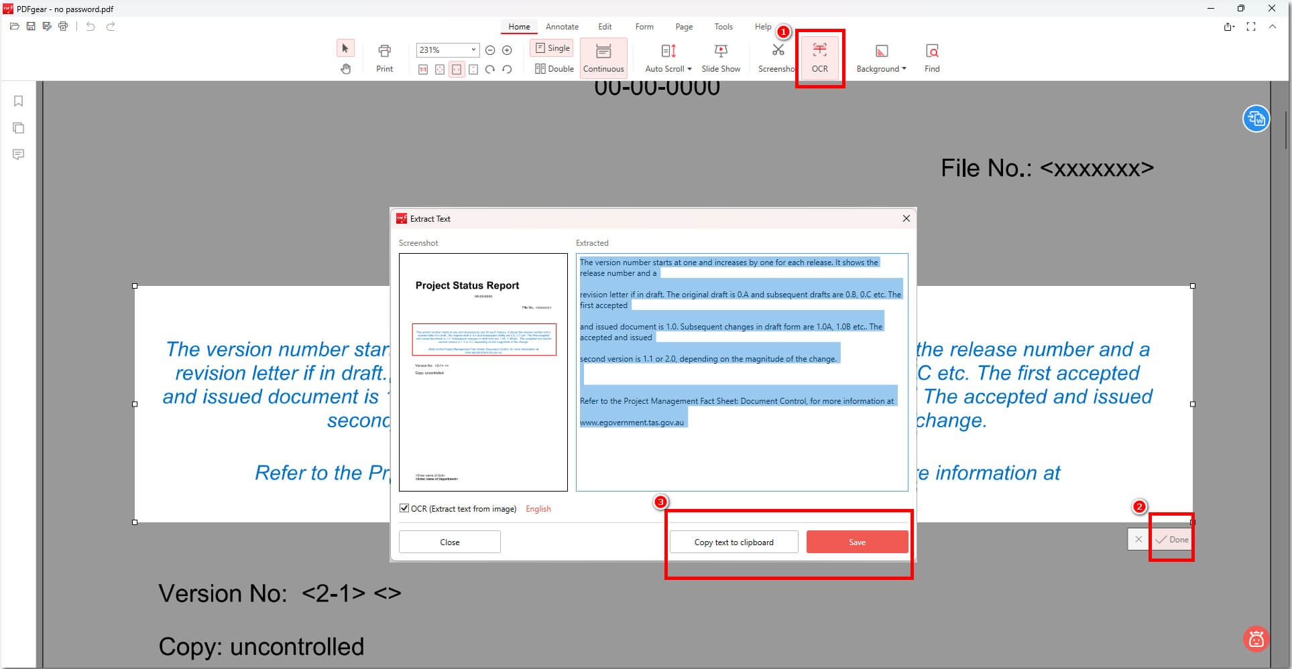The width and height of the screenshot is (1292, 669).
Task: Click the PDF to Word converter floating icon
Action: (x=1256, y=119)
